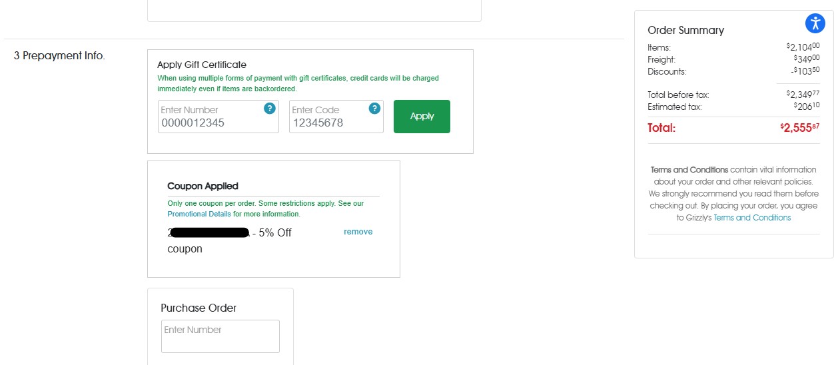Image resolution: width=834 pixels, height=365 pixels.
Task: Click the Coupon Applied heading
Action: point(203,186)
